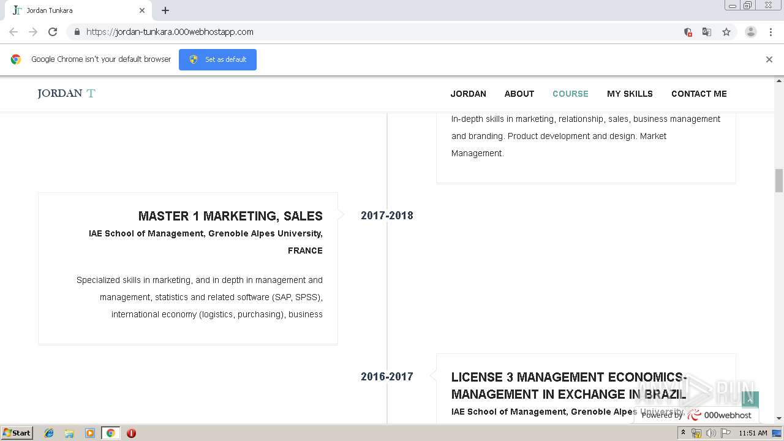
Task: Open the network tray icon
Action: point(696,433)
